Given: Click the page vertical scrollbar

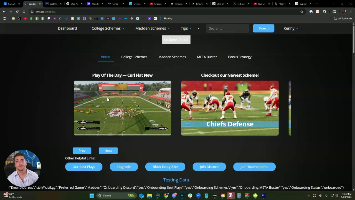Looking at the screenshot, I should [353, 39].
